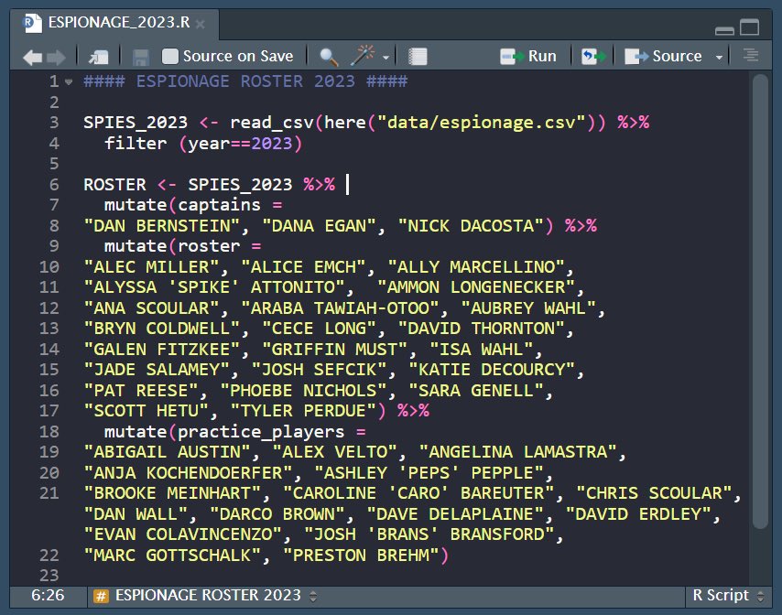Place cursor on "GRIFFIN MUST" name

pyautogui.click(x=335, y=350)
